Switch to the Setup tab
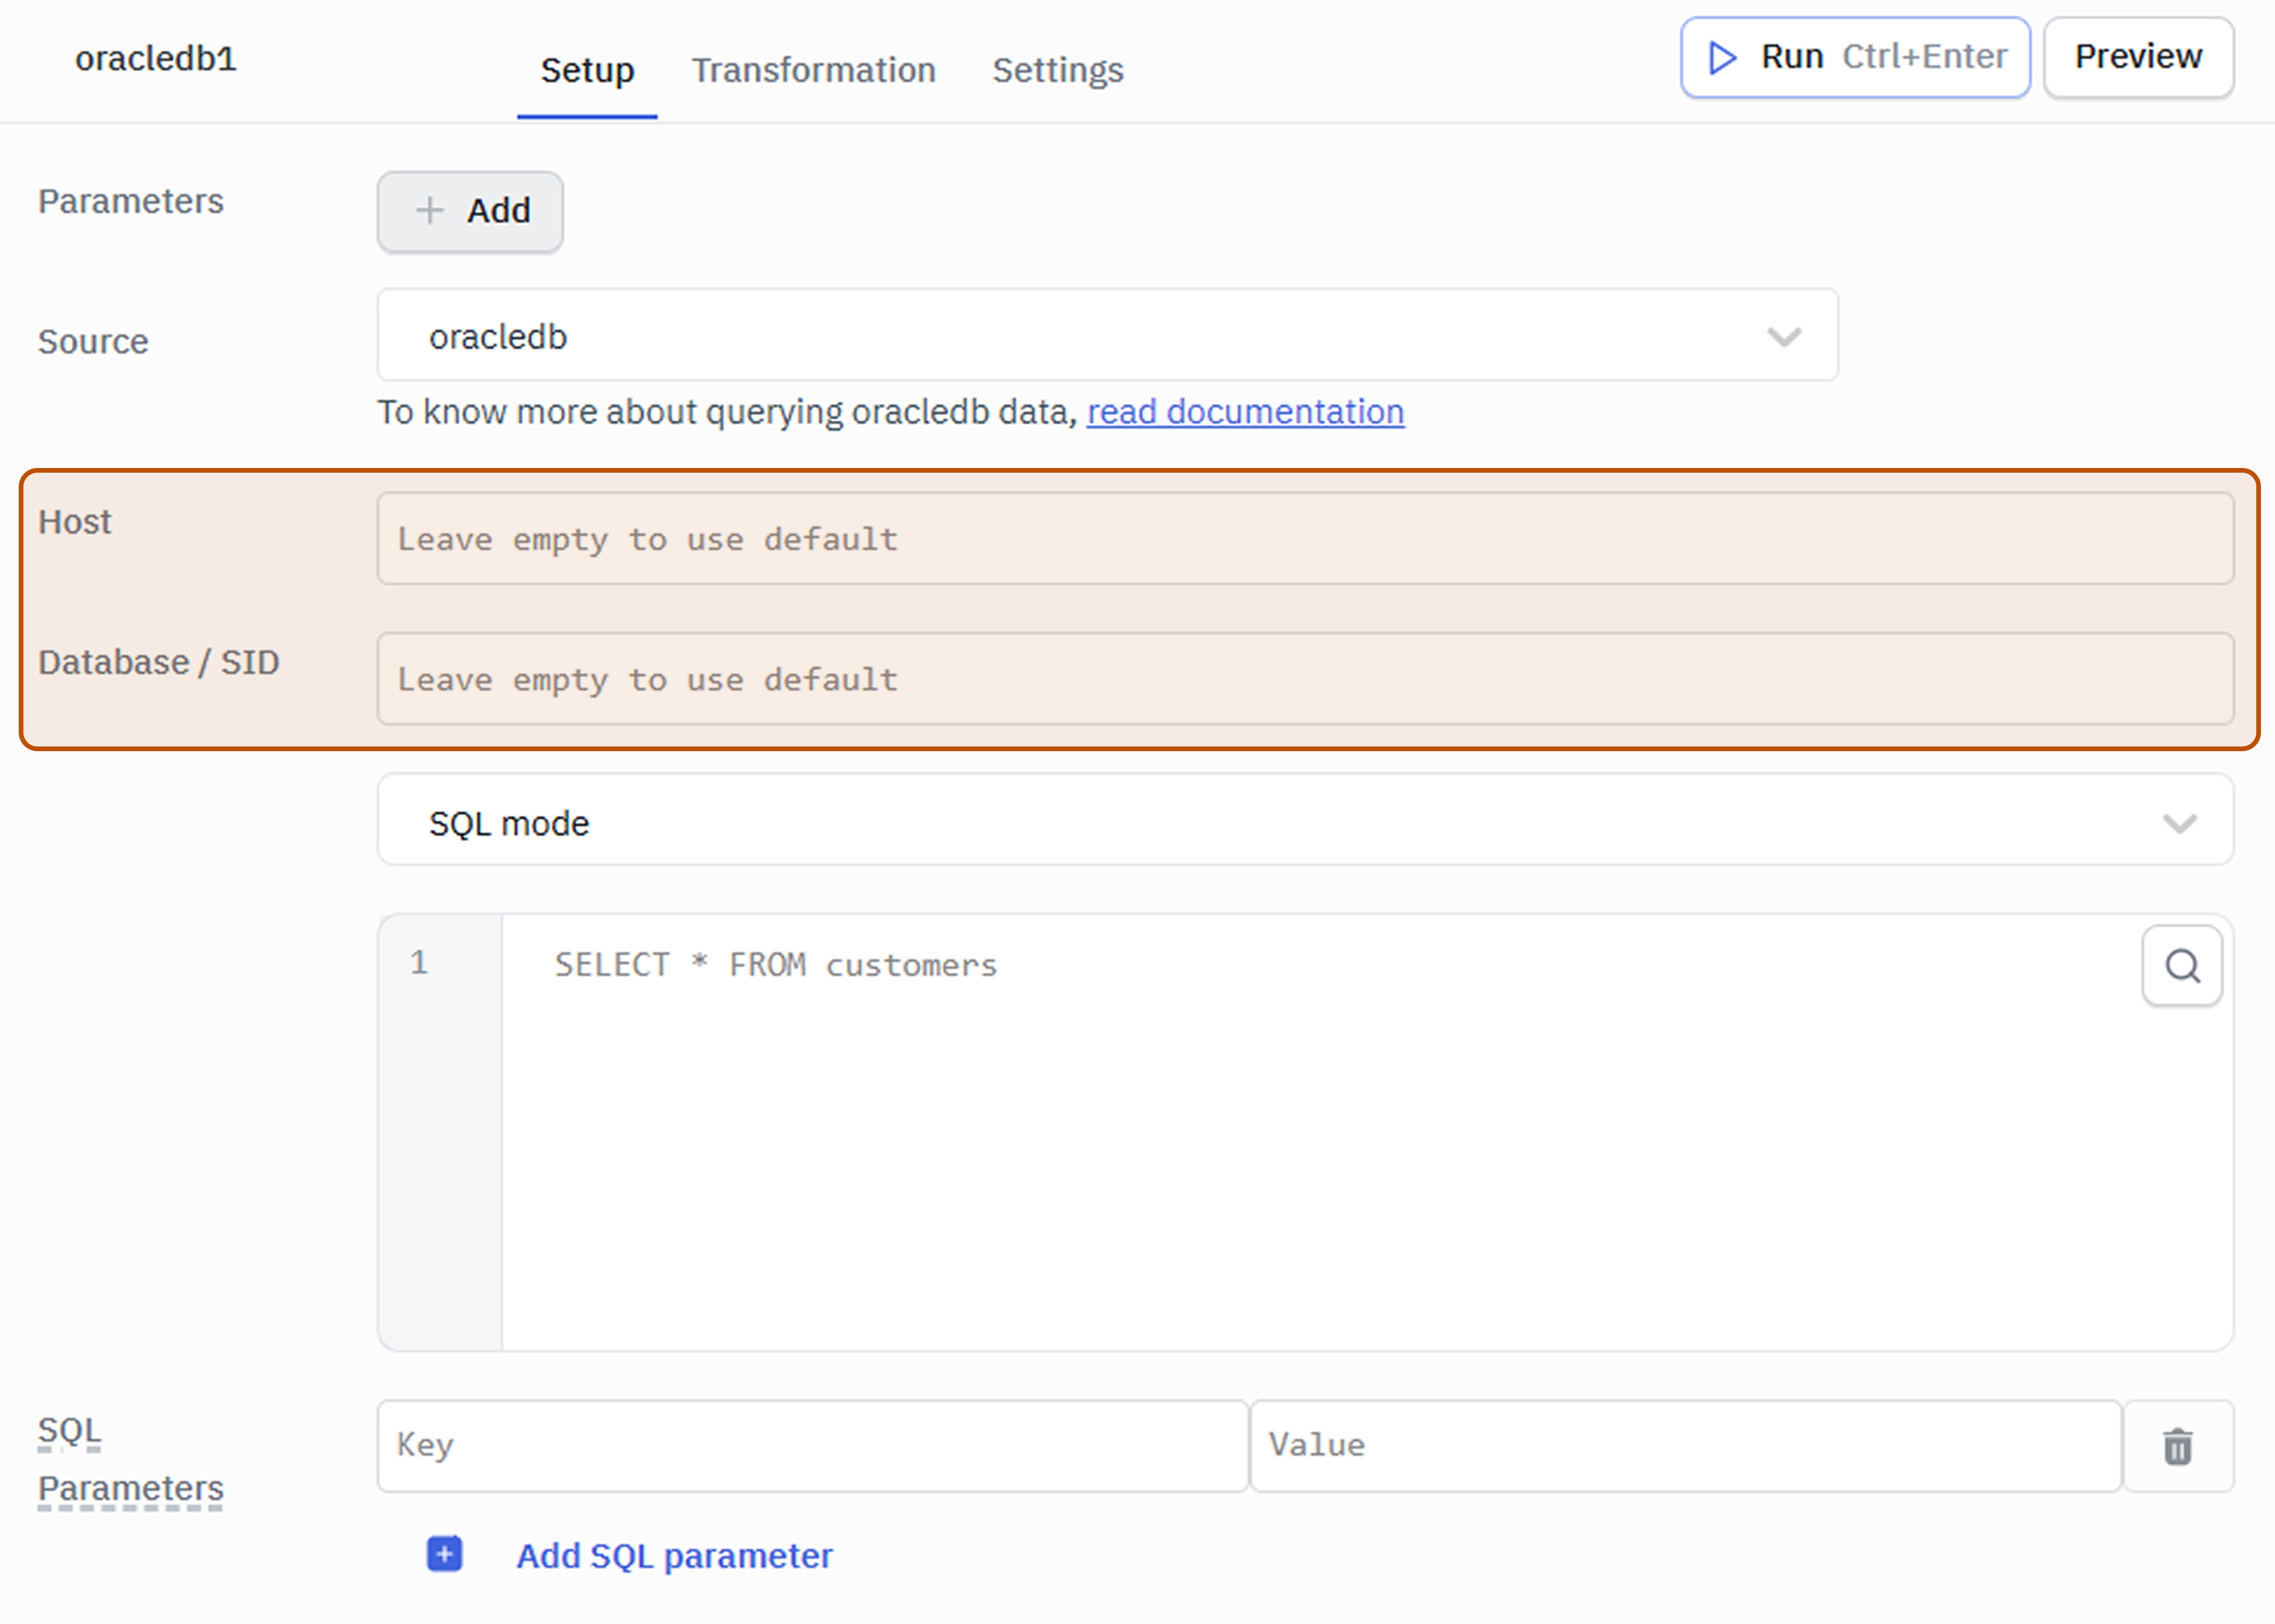Screen dimensions: 2275x1624 587,70
